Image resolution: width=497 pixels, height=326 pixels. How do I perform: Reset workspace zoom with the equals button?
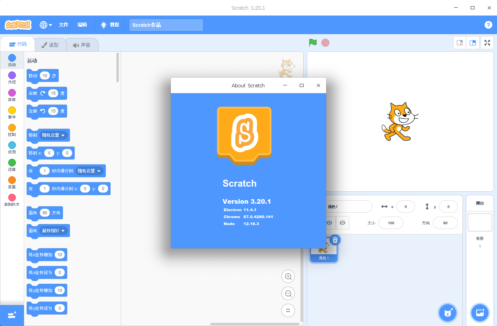[x=288, y=310]
